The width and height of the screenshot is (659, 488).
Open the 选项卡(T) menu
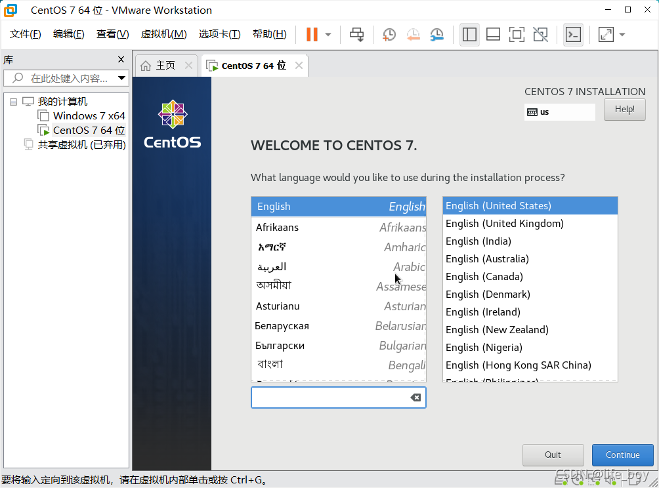pos(219,34)
